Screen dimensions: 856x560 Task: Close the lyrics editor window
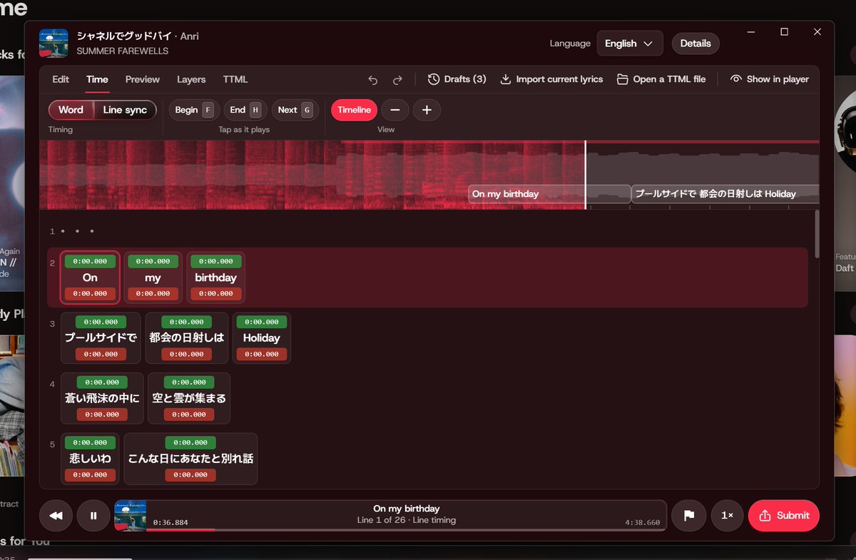(x=817, y=32)
